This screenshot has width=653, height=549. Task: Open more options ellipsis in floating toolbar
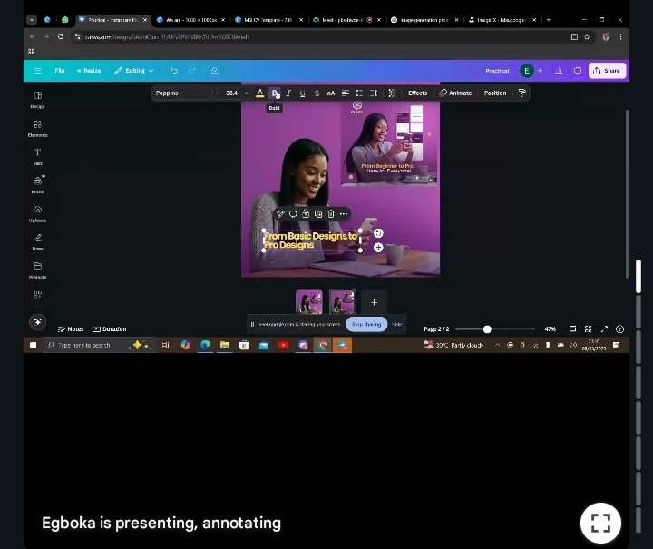343,213
